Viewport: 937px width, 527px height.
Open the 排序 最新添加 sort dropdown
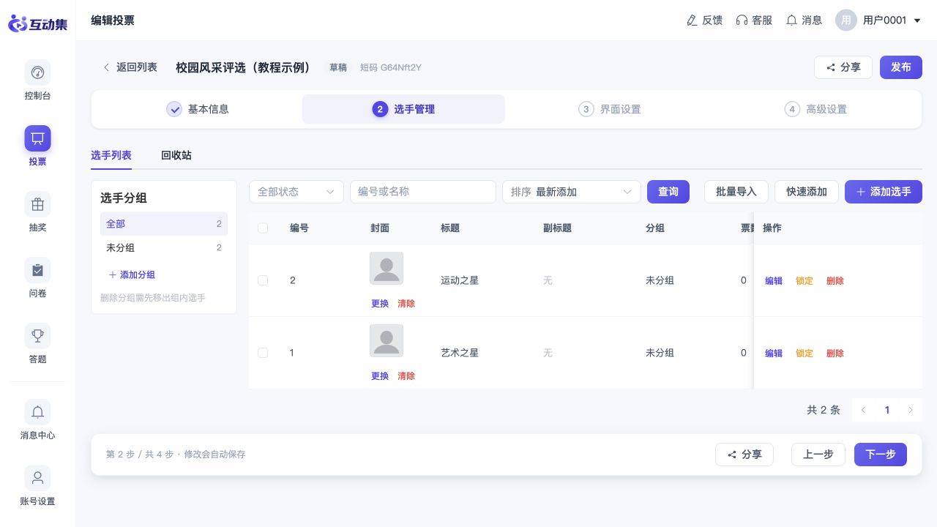(x=572, y=192)
